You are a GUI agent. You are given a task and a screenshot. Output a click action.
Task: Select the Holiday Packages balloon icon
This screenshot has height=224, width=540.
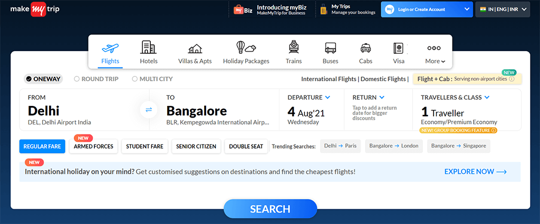[x=246, y=47]
